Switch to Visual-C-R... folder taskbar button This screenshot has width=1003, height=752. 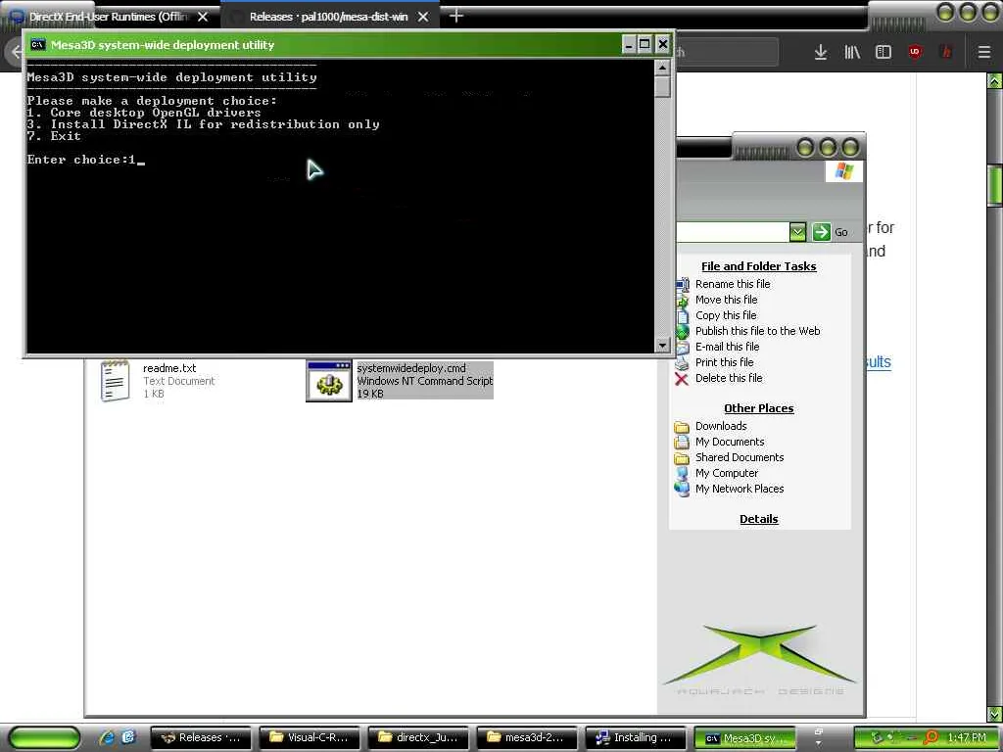pyautogui.click(x=310, y=738)
